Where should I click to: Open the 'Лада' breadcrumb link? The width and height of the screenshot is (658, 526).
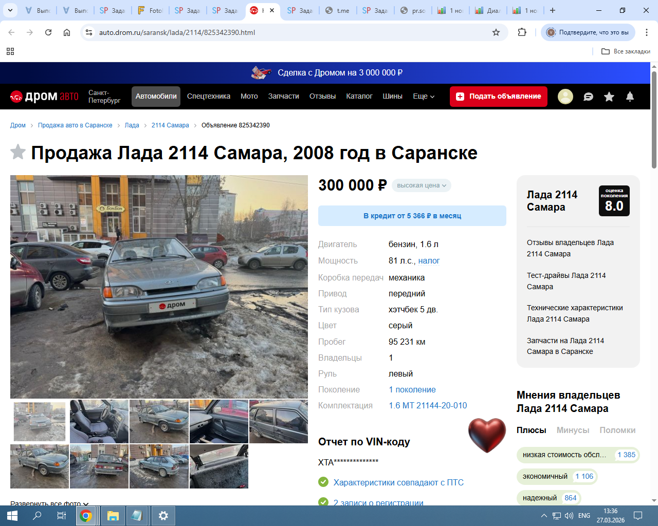point(132,125)
